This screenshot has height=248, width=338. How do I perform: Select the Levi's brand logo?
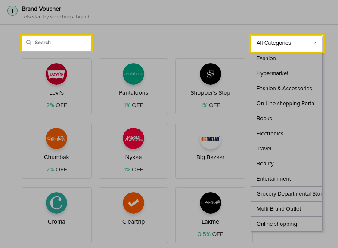coord(56,74)
